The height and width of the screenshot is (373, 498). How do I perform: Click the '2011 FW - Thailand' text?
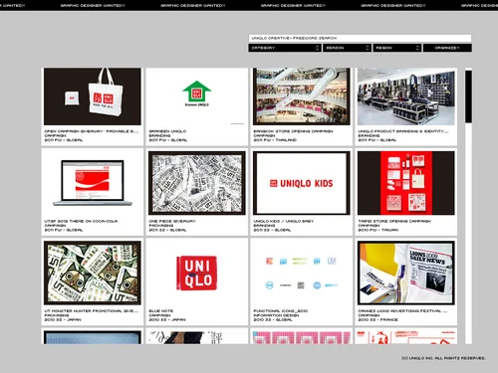[x=275, y=140]
